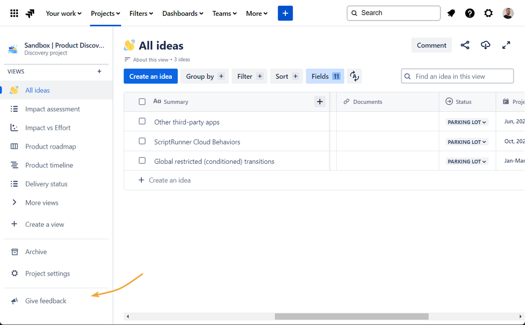Click the About this view description
The image size is (525, 325).
click(151, 59)
